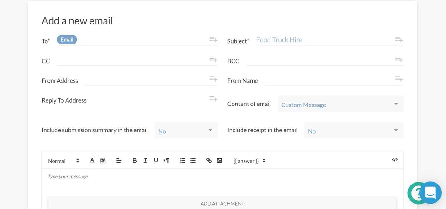
Task: Change the text direction to right-to-left
Action: click(x=166, y=161)
